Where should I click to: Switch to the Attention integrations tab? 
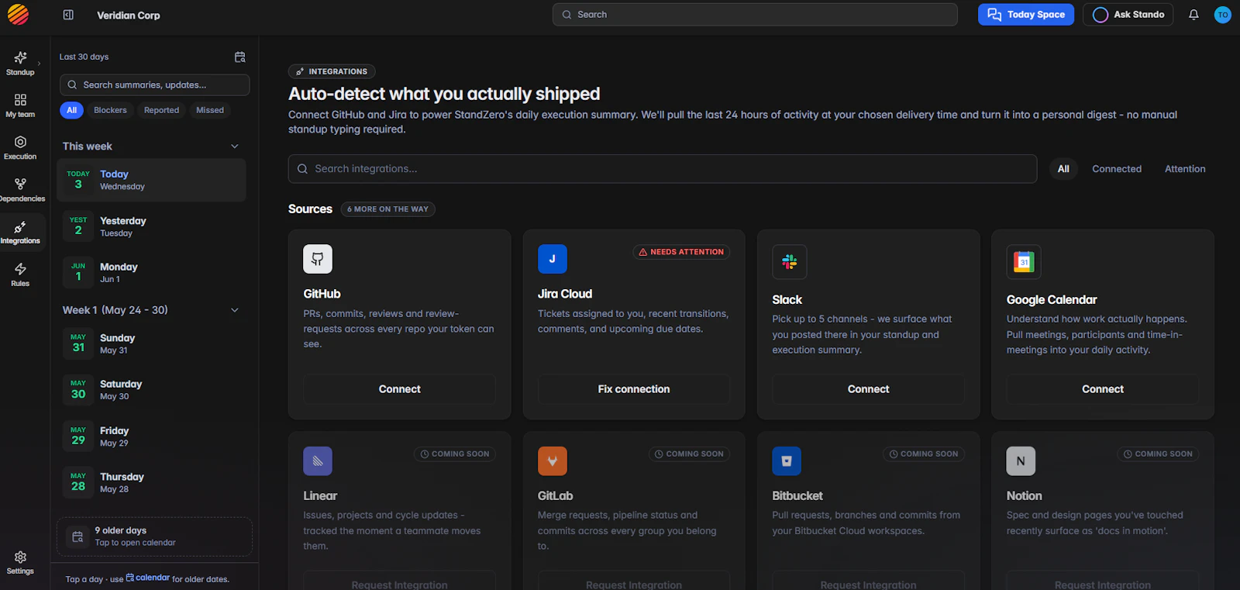click(1185, 169)
